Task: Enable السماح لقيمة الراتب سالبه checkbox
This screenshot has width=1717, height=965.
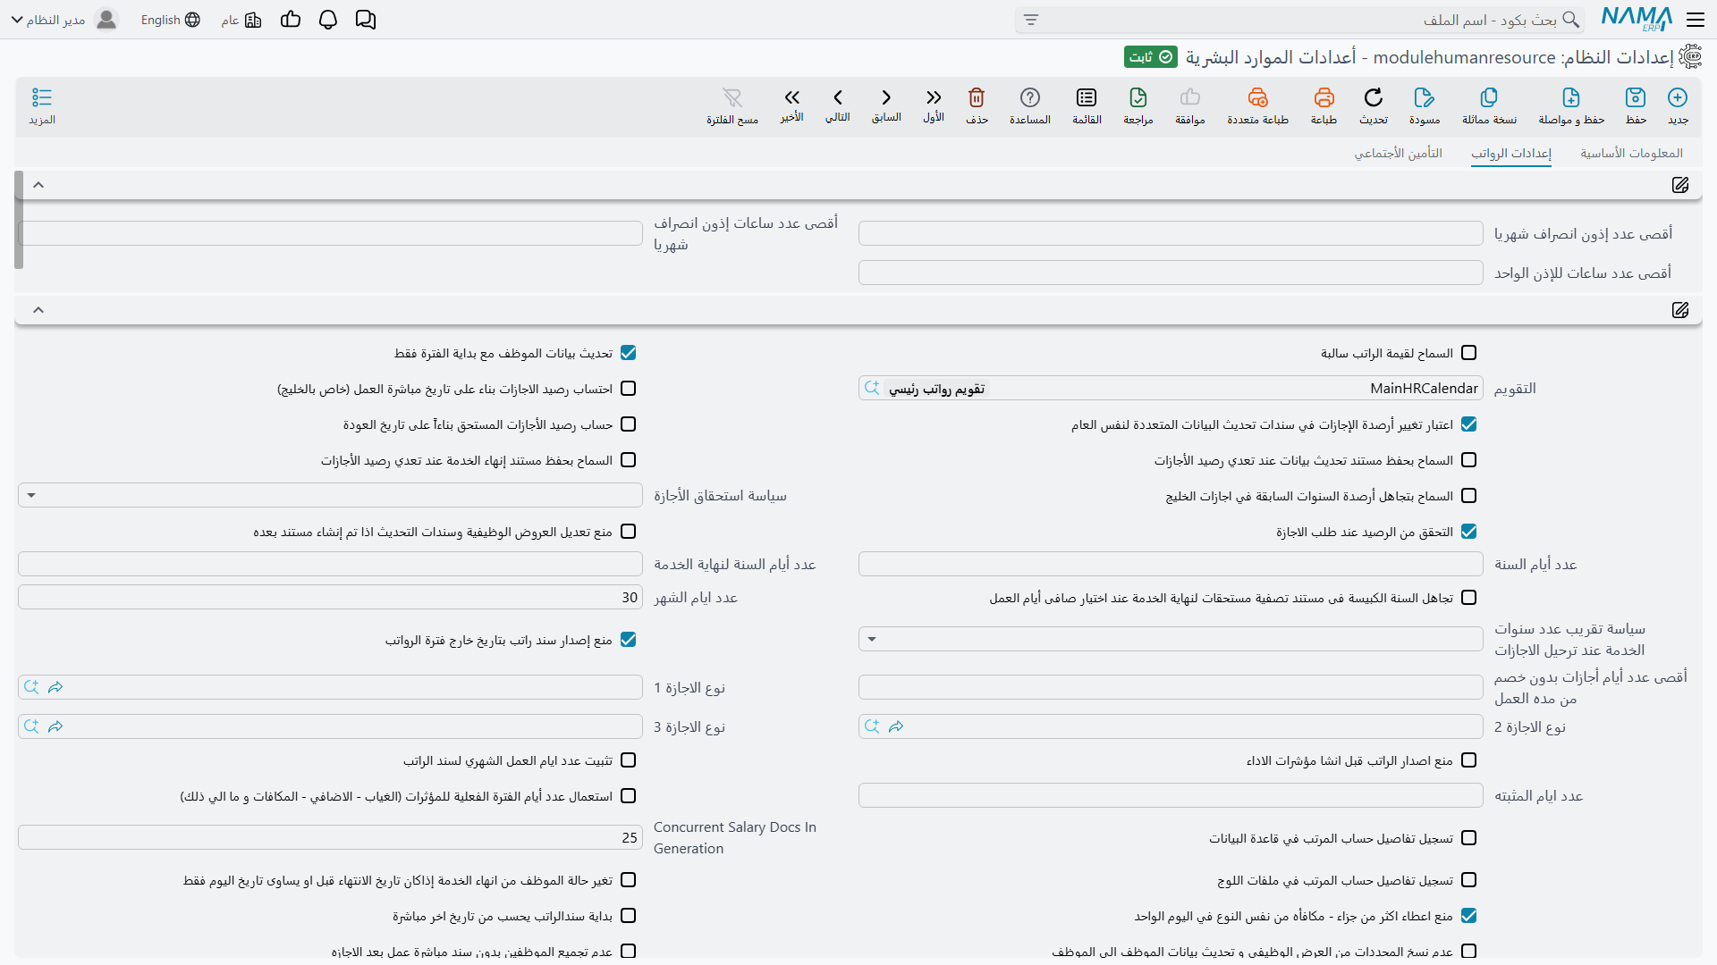Action: point(1468,353)
